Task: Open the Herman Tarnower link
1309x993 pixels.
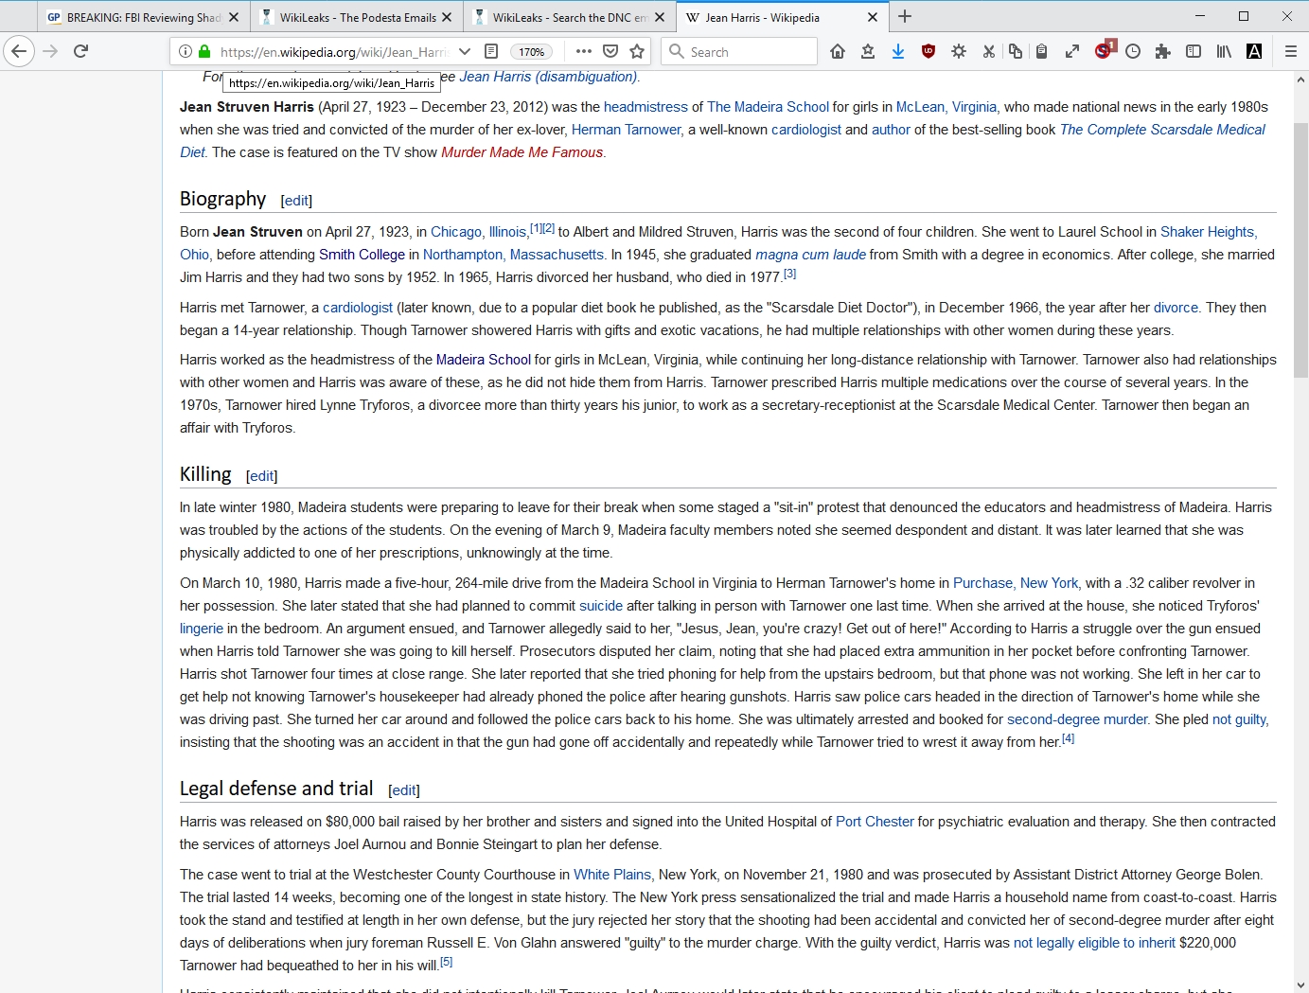Action: point(626,130)
